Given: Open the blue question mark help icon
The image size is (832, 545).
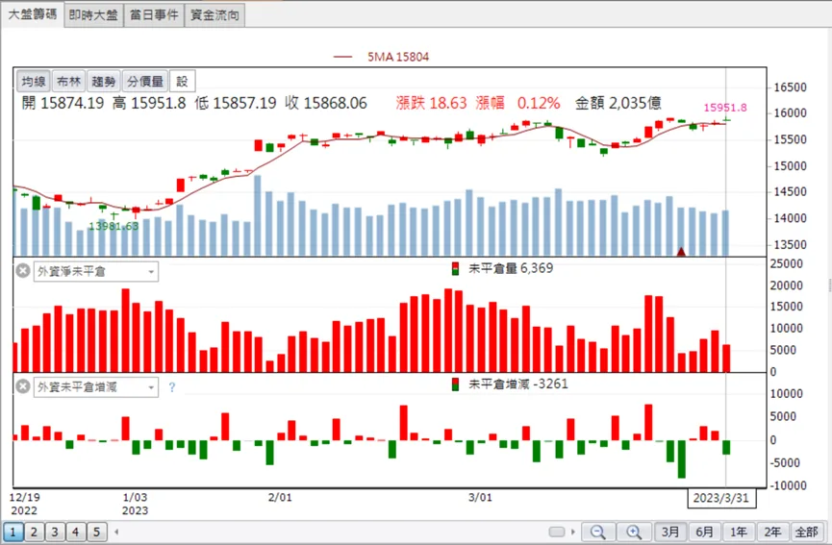Looking at the screenshot, I should pyautogui.click(x=172, y=387).
